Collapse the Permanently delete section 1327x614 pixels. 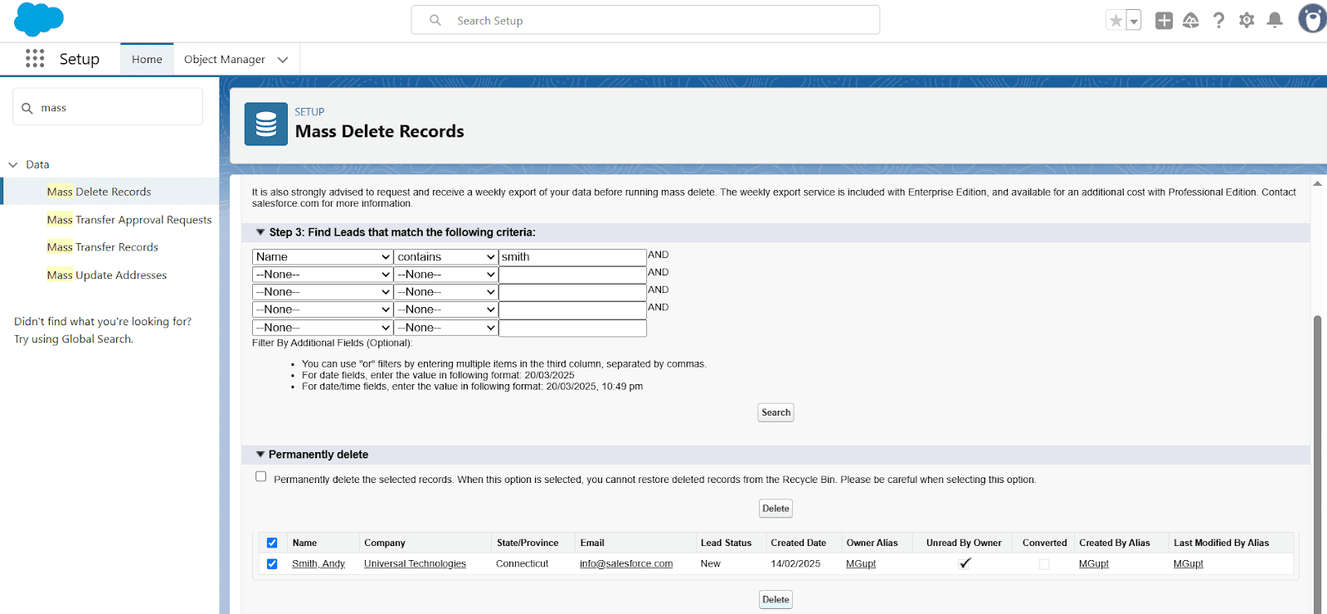pyautogui.click(x=260, y=455)
